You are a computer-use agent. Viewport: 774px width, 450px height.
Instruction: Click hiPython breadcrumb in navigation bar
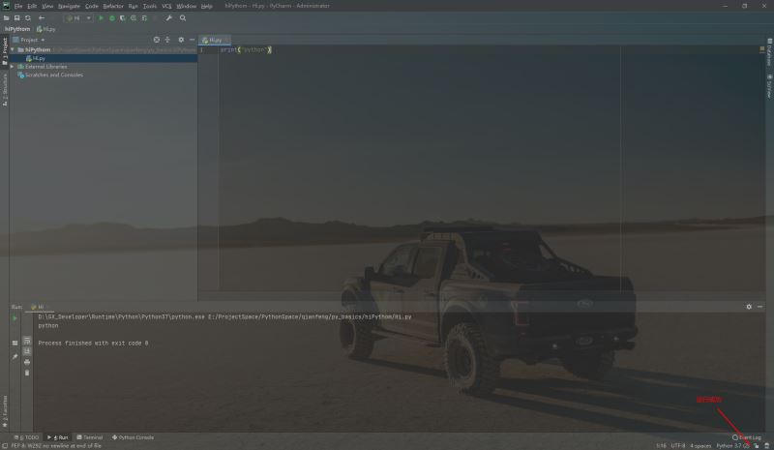click(17, 29)
